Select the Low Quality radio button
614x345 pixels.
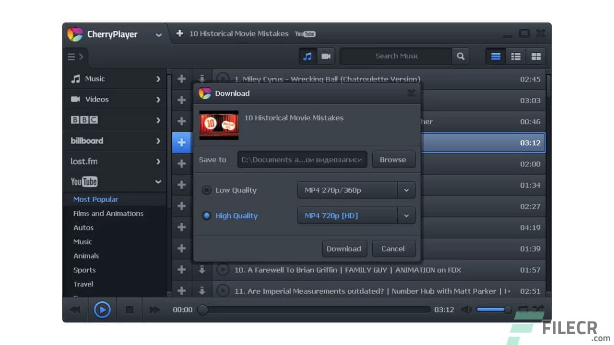206,190
